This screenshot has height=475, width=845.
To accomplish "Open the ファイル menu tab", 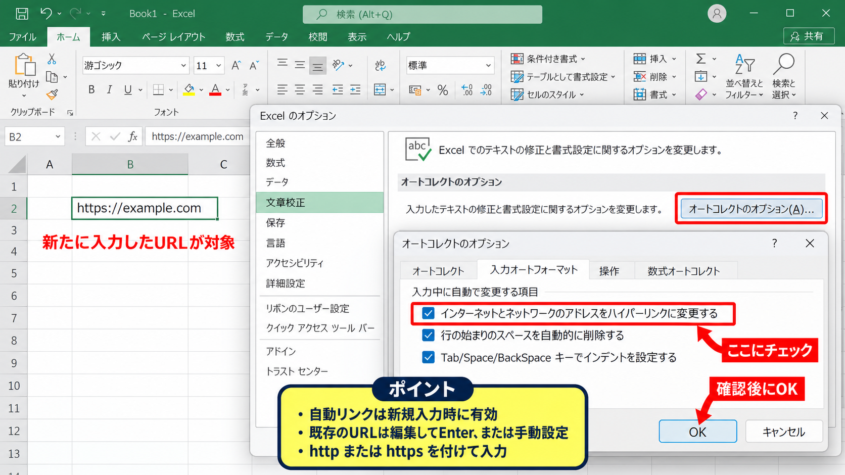I will [22, 37].
